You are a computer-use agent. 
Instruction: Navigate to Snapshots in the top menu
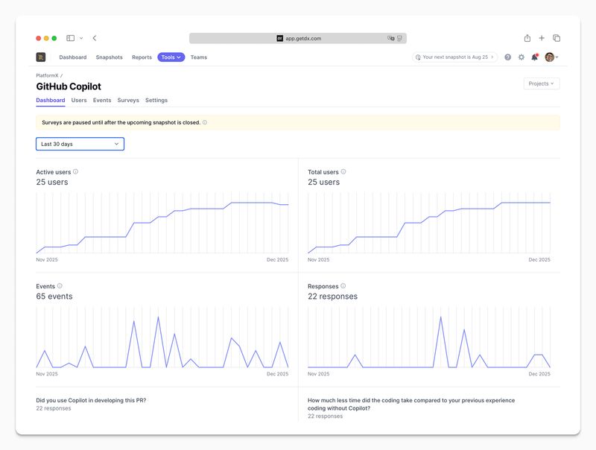pos(109,57)
